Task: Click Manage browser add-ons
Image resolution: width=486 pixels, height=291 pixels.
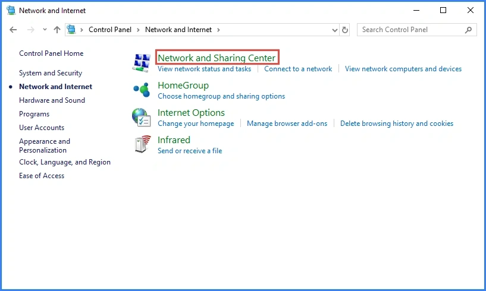Action: 287,124
